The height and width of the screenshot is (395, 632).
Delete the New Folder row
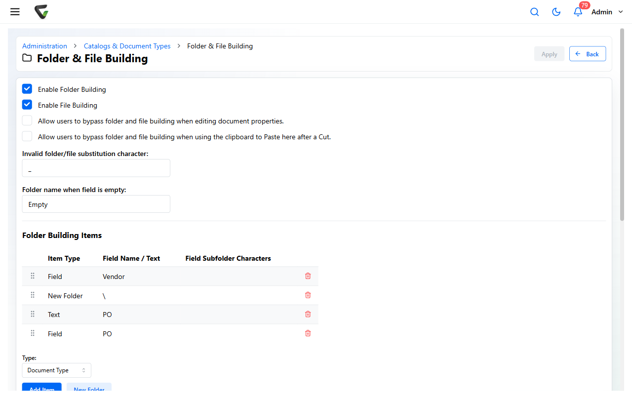click(308, 295)
